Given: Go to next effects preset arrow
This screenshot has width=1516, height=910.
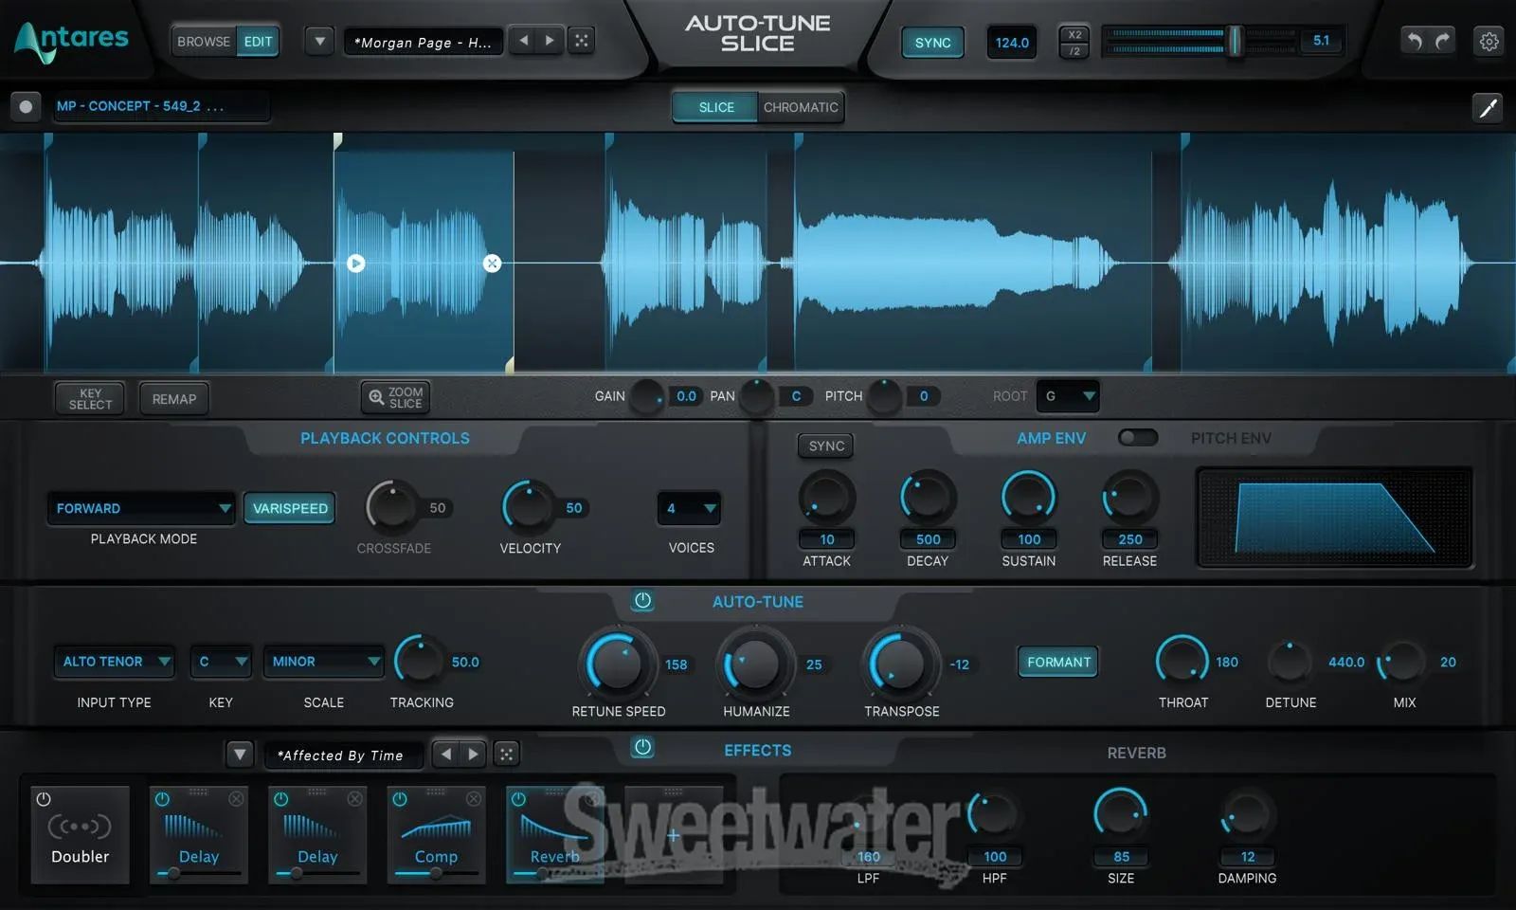Looking at the screenshot, I should point(473,755).
